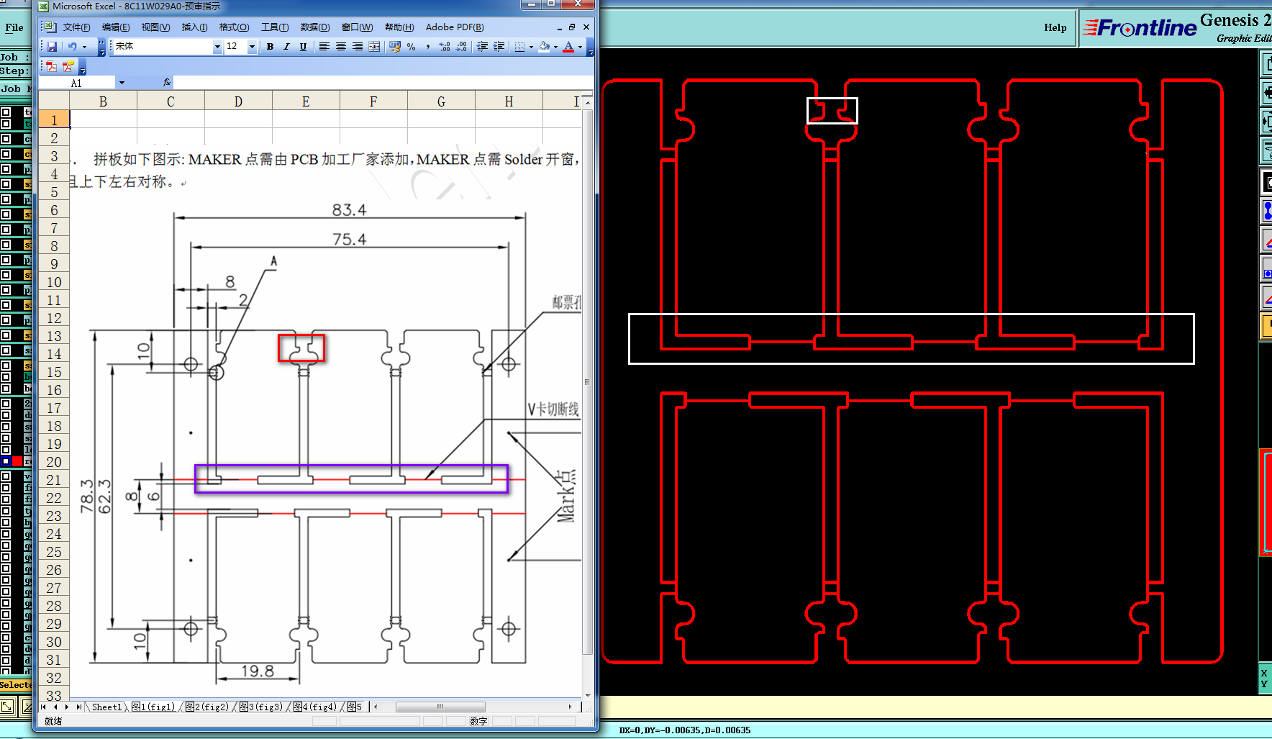Image resolution: width=1272 pixels, height=739 pixels.
Task: Open the 工具(T) menu
Action: (275, 27)
